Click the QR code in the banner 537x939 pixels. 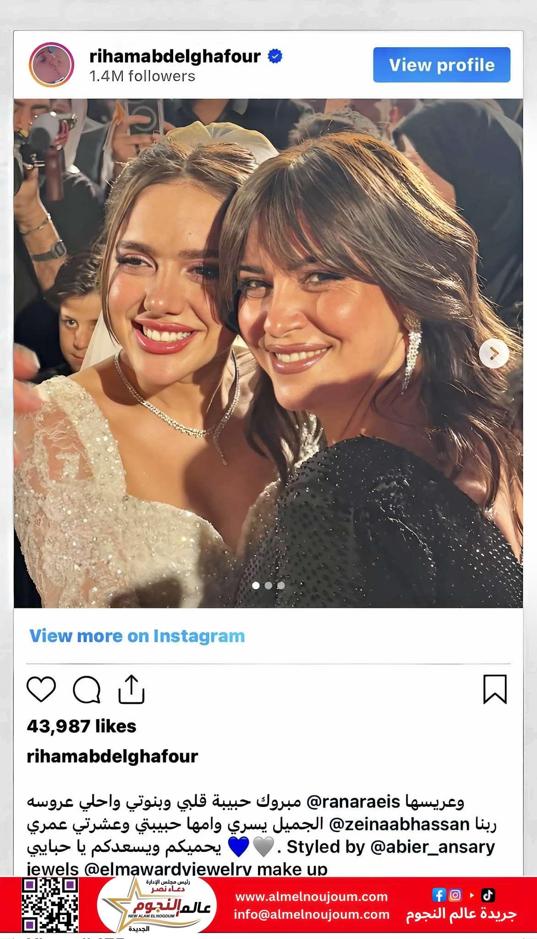pyautogui.click(x=49, y=905)
